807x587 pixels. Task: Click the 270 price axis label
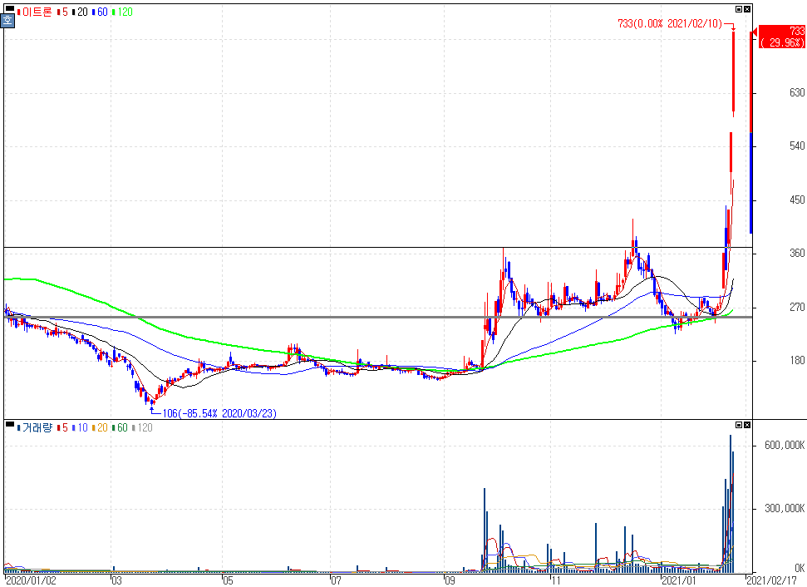coord(797,308)
